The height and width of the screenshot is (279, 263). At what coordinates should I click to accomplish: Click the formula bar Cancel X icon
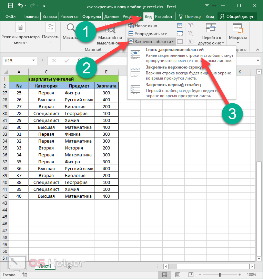pyautogui.click(x=54, y=61)
